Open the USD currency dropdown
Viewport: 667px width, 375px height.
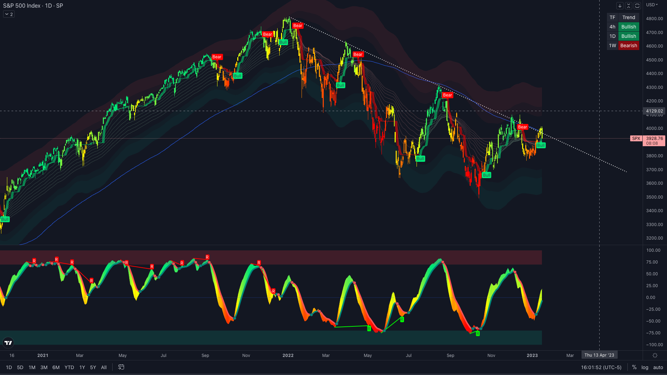pyautogui.click(x=652, y=5)
